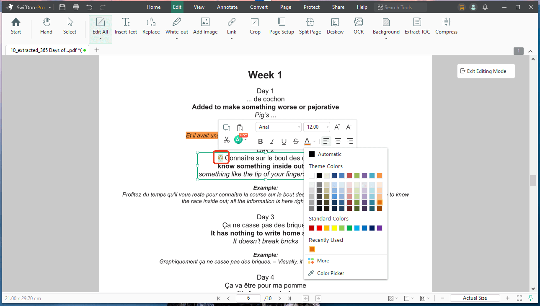Expand the Background tool dropdown arrow
540x306 pixels.
coord(386,39)
